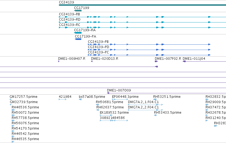226x143 pixels.
Task: Select the CG34139-PC protein label
Action: pos(98,52)
